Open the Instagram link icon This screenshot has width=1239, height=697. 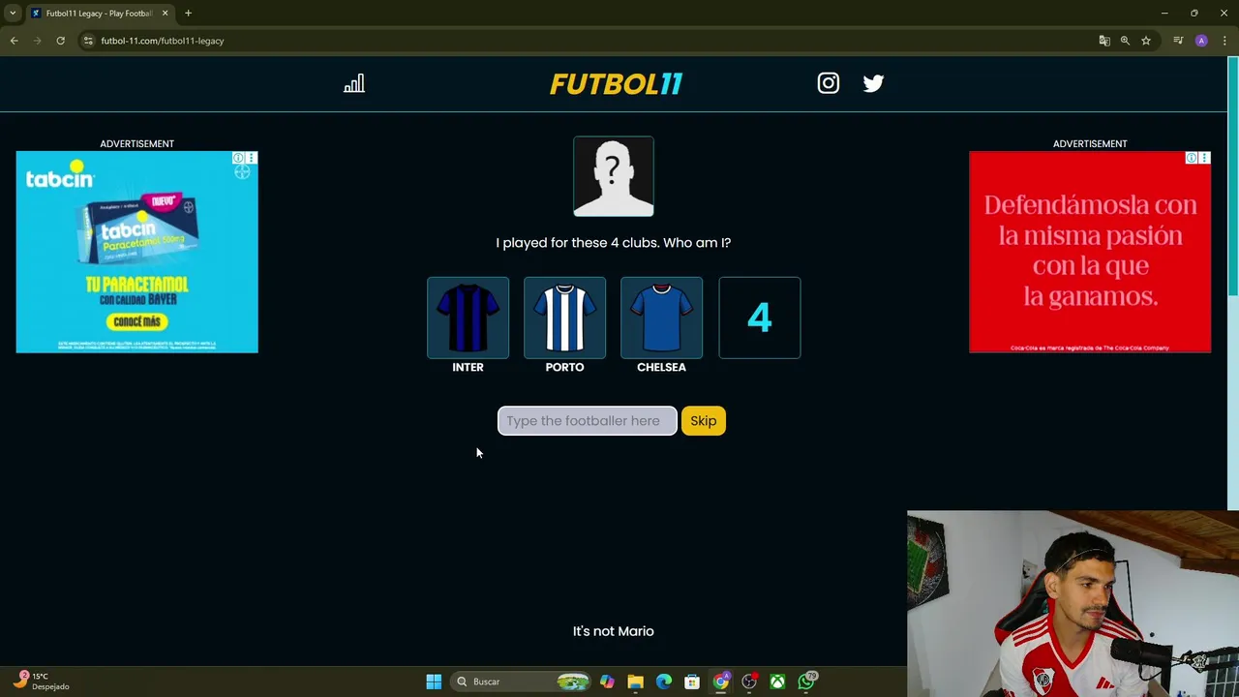point(829,83)
